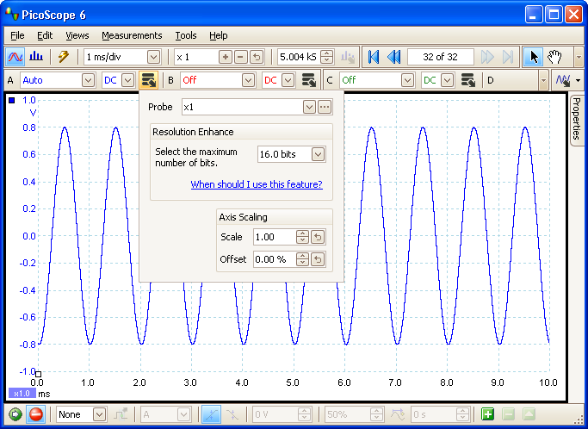Viewport: 588px width, 429px height.
Task: Click zoom out minus button
Action: (241, 57)
